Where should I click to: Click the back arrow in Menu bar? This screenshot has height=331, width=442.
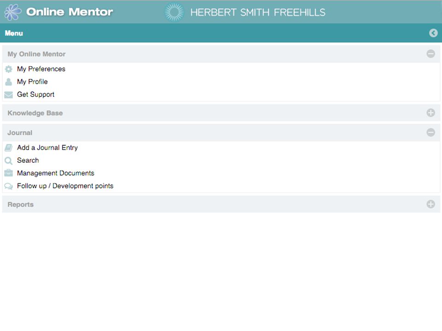coord(433,33)
